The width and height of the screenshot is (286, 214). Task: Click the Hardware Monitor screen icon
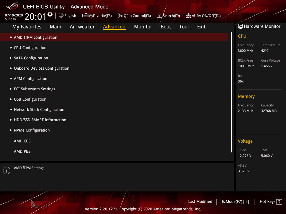click(240, 26)
